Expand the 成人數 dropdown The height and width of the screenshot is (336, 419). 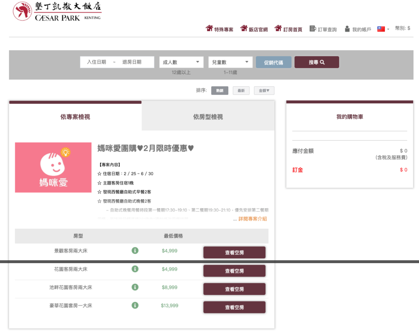[181, 62]
